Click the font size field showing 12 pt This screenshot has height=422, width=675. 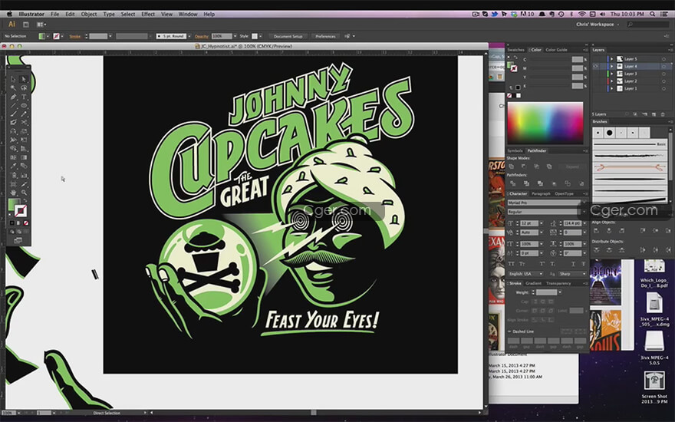[x=529, y=223]
